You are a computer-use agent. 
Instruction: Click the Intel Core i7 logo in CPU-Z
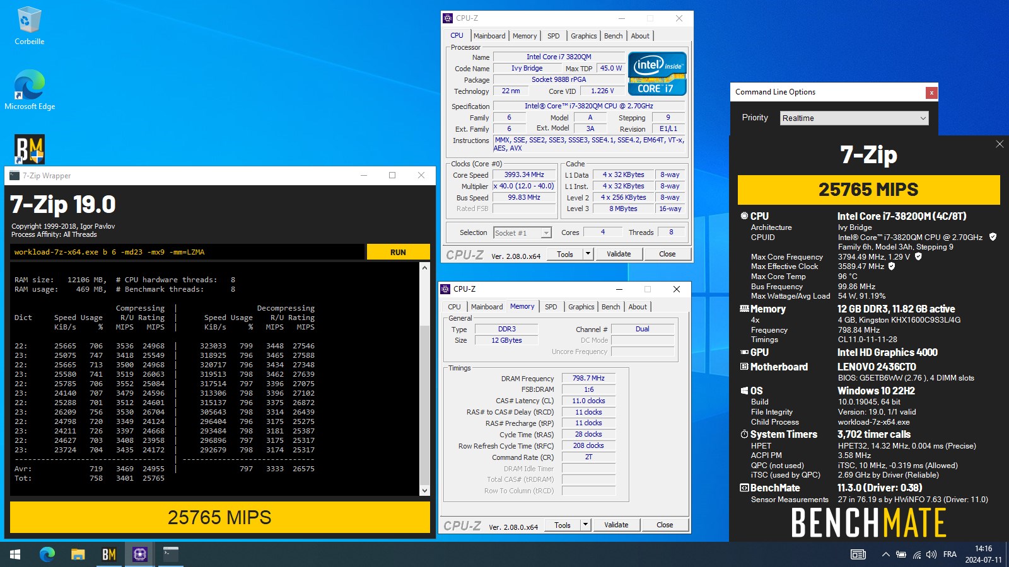(657, 74)
